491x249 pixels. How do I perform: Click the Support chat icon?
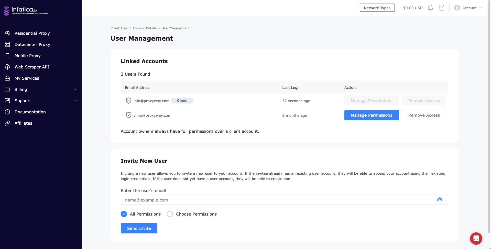click(7, 101)
